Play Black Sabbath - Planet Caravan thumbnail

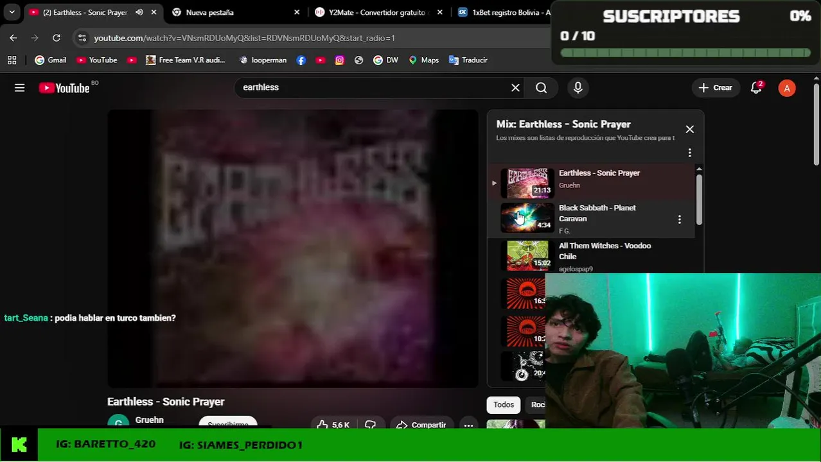pos(527,217)
